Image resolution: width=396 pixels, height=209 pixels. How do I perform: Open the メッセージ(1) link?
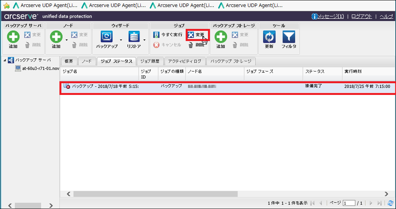tap(331, 16)
